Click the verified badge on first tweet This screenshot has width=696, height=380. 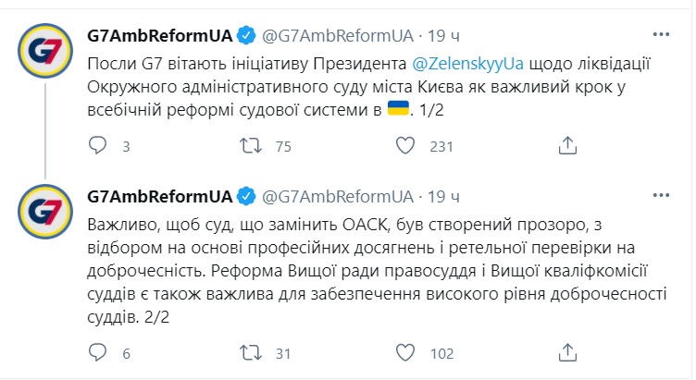click(x=246, y=37)
